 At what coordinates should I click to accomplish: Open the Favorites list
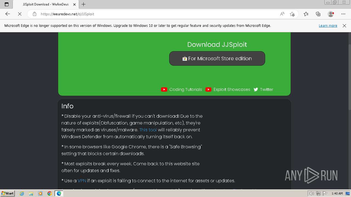(x=306, y=14)
